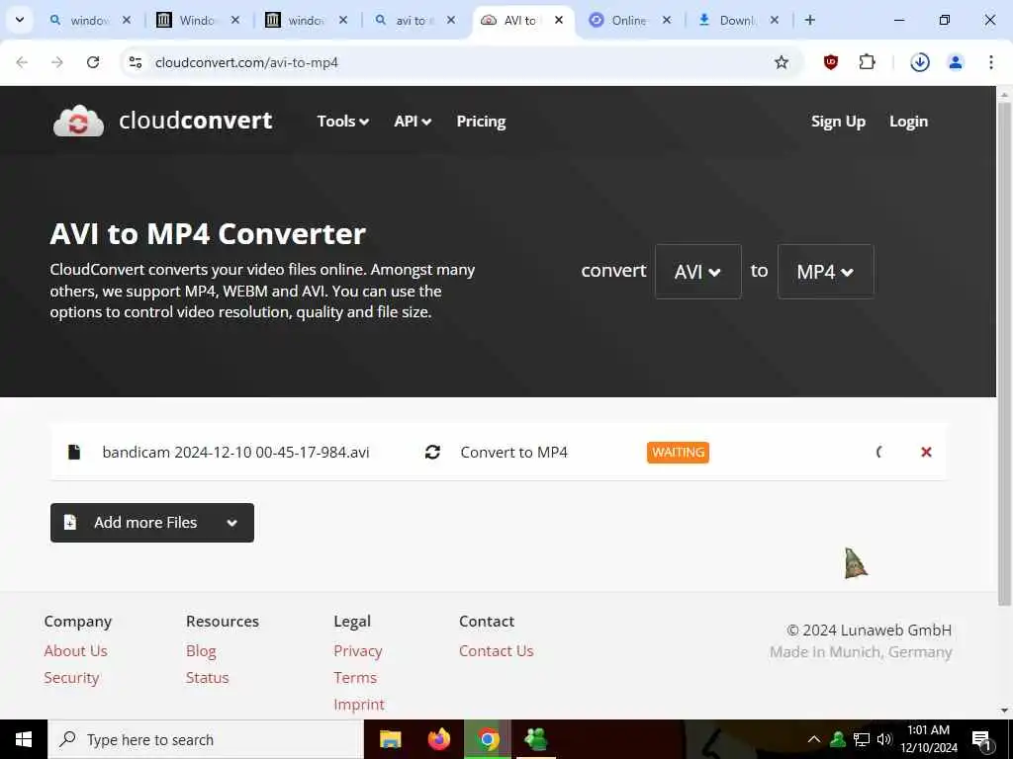Open Firefox from the taskbar

(x=439, y=739)
